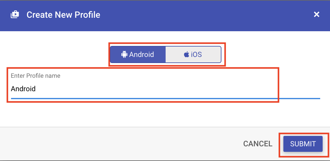Click the blue underline of the name field
330x161 pixels.
pos(166,98)
